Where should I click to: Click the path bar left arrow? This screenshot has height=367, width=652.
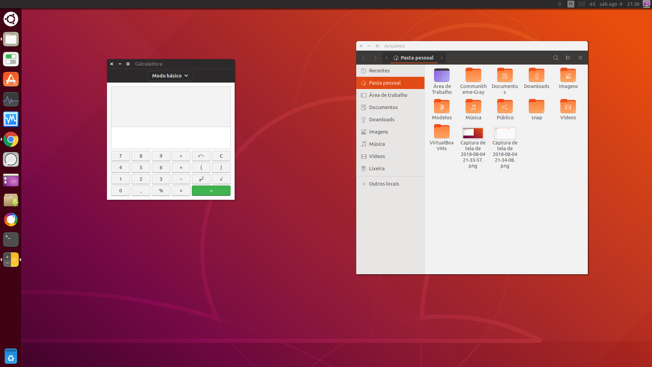click(386, 58)
